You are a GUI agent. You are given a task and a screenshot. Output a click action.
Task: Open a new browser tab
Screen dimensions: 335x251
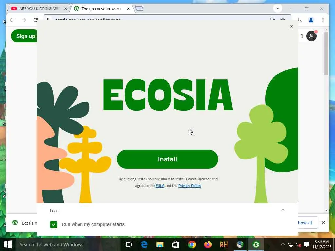coord(139,9)
